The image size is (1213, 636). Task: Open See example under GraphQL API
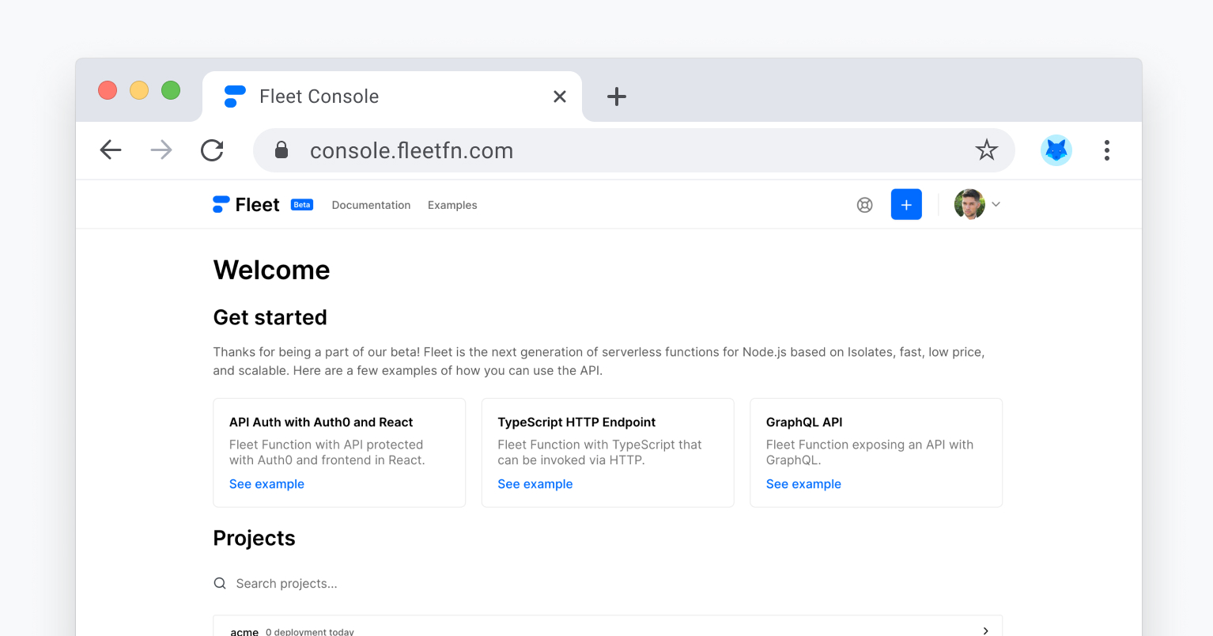click(x=803, y=483)
